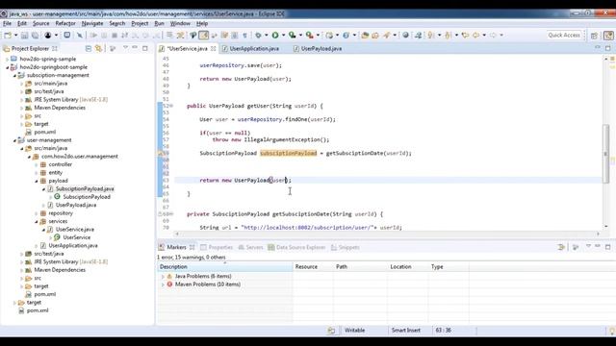The width and height of the screenshot is (616, 346).
Task: Click the Location column header
Action: 408,267
